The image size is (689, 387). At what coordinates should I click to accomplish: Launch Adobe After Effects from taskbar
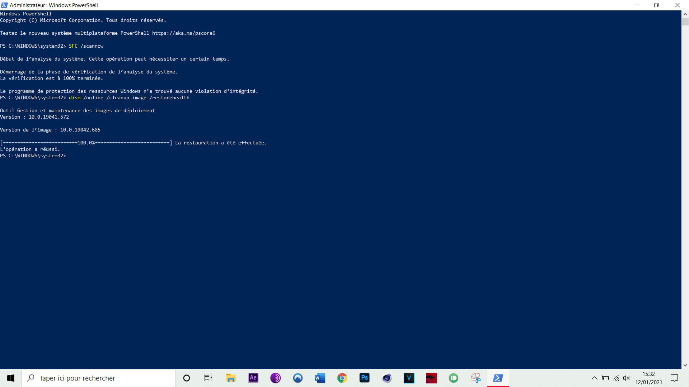[x=253, y=378]
